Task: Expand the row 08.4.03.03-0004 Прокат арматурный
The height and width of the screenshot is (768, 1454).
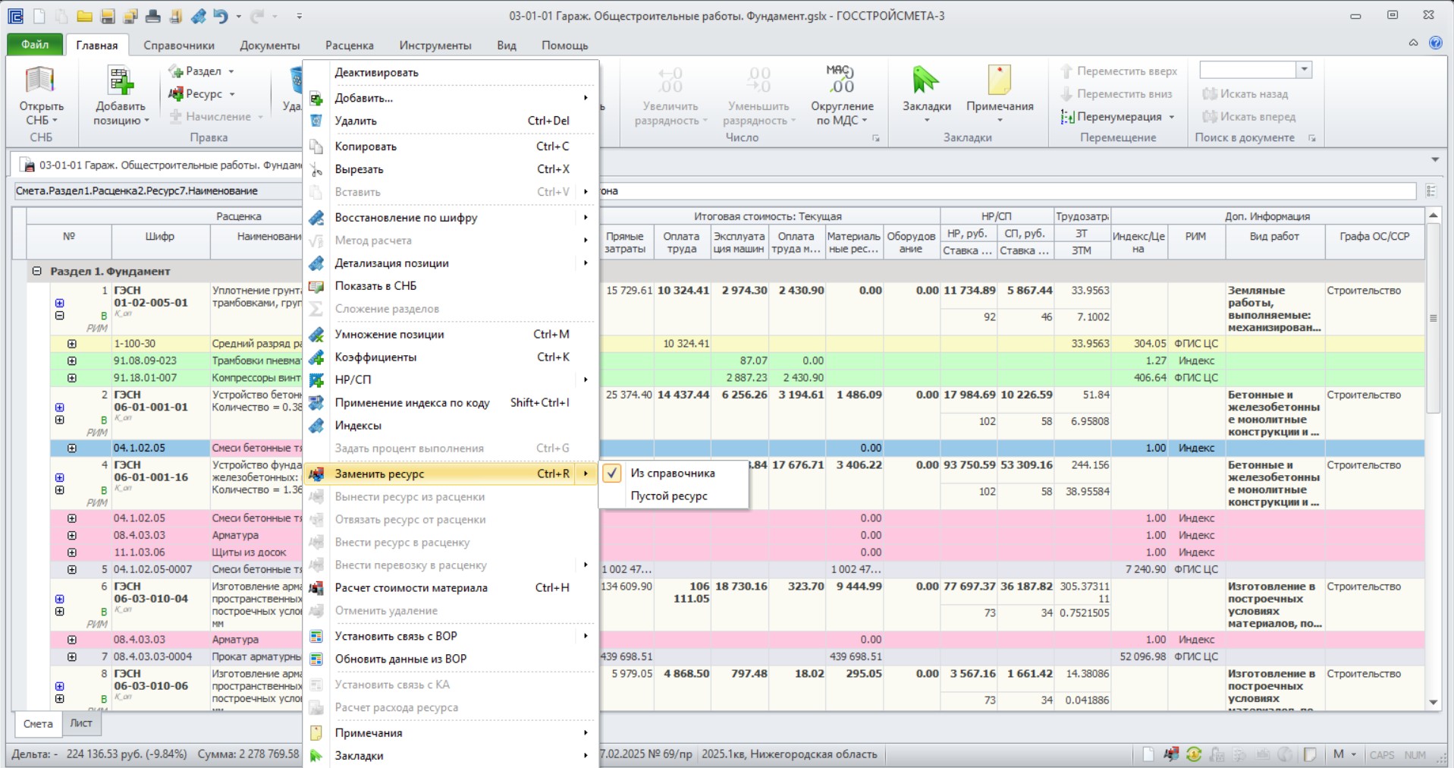Action: [x=72, y=657]
